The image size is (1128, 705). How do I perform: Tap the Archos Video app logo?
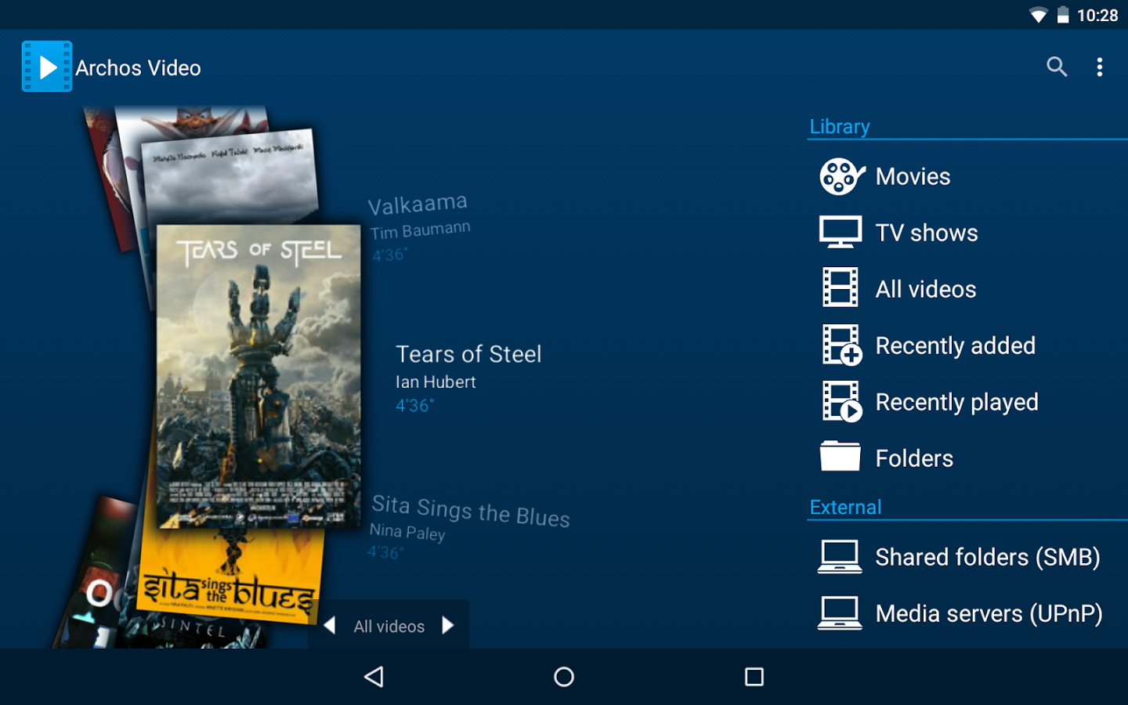pos(46,66)
